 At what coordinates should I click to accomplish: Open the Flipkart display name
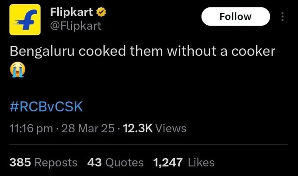click(71, 12)
